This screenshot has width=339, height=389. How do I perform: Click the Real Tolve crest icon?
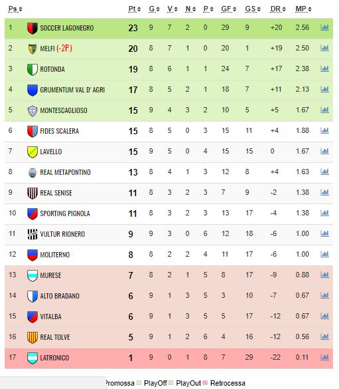click(x=32, y=337)
